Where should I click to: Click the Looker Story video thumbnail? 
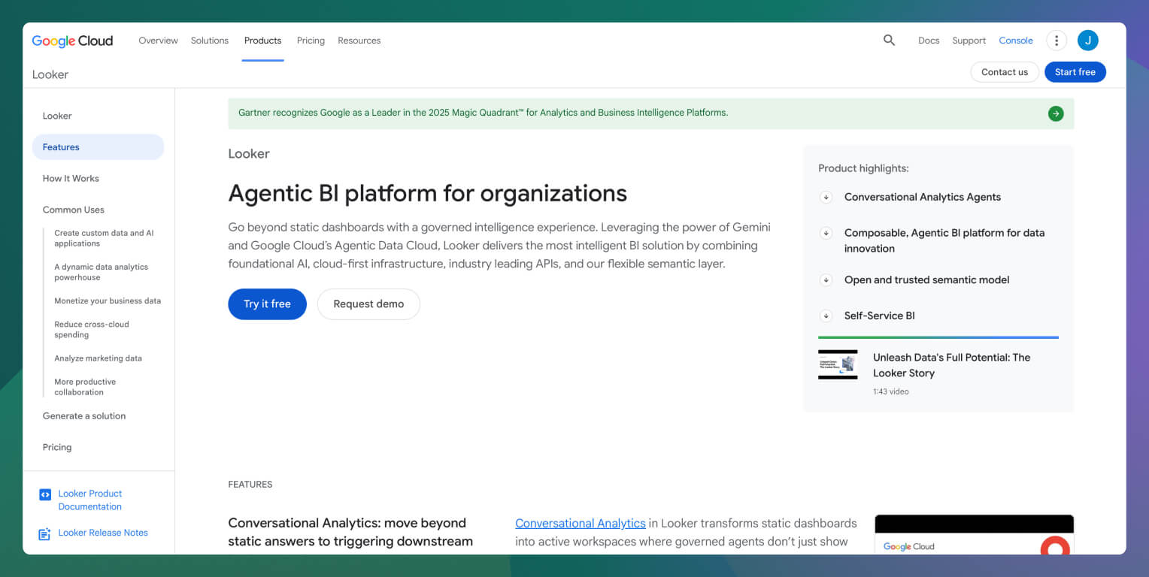point(838,364)
